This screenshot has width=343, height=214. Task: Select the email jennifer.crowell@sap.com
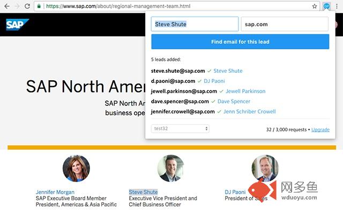[183, 111]
